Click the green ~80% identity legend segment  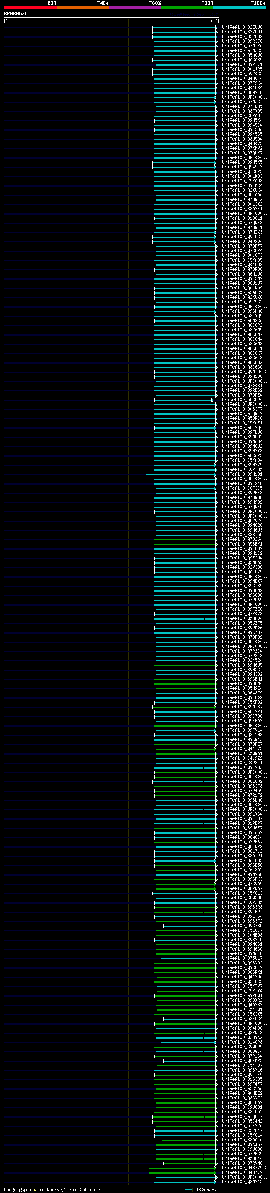[187, 8]
